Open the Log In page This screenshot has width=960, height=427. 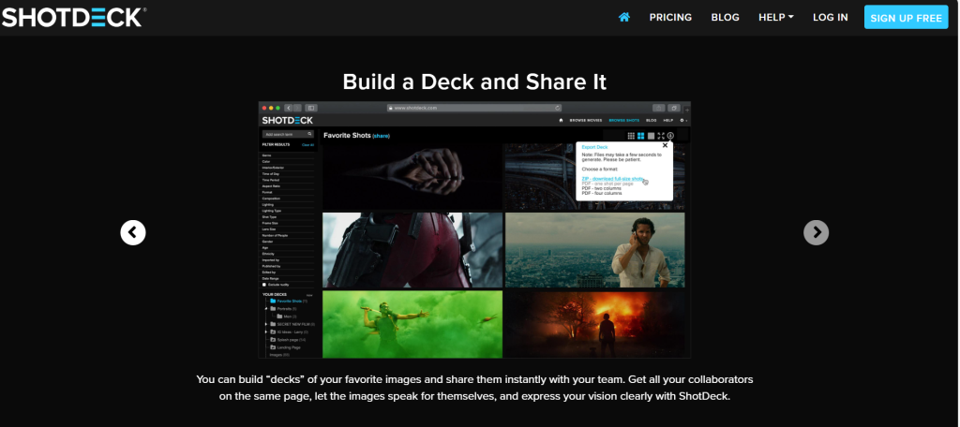click(x=831, y=17)
